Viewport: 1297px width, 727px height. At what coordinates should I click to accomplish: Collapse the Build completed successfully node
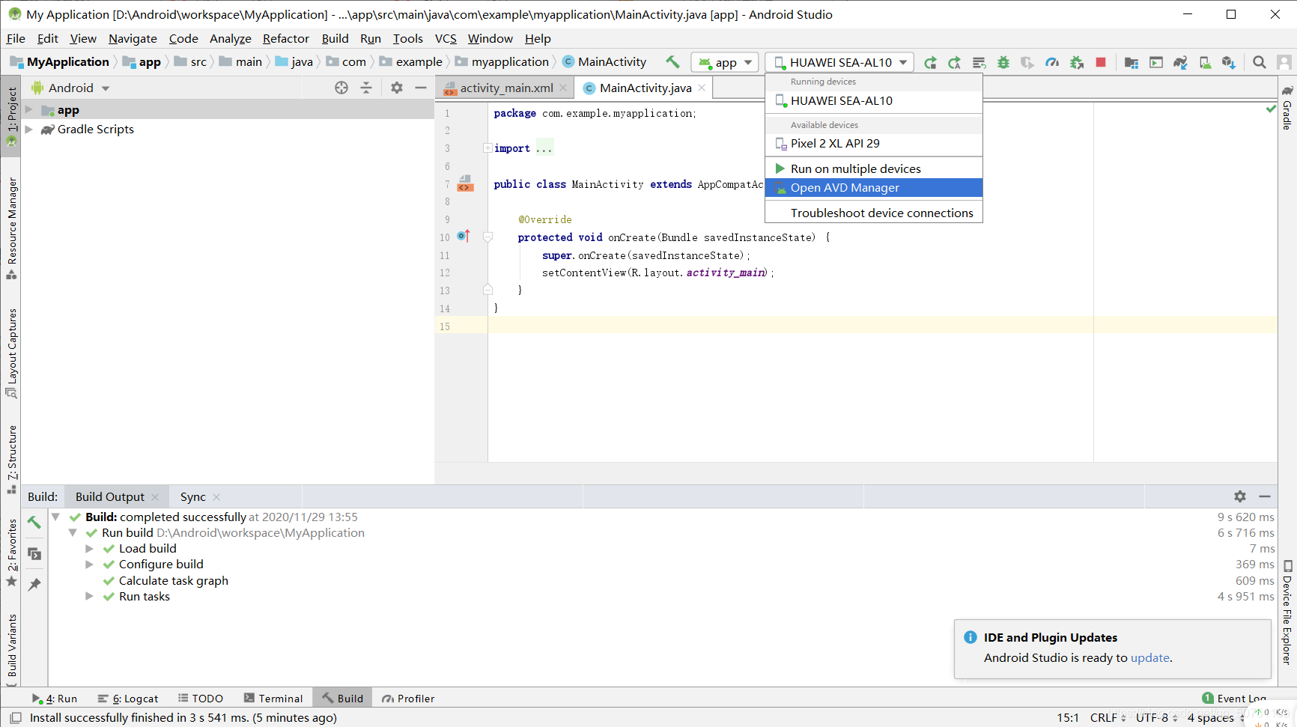pos(55,517)
